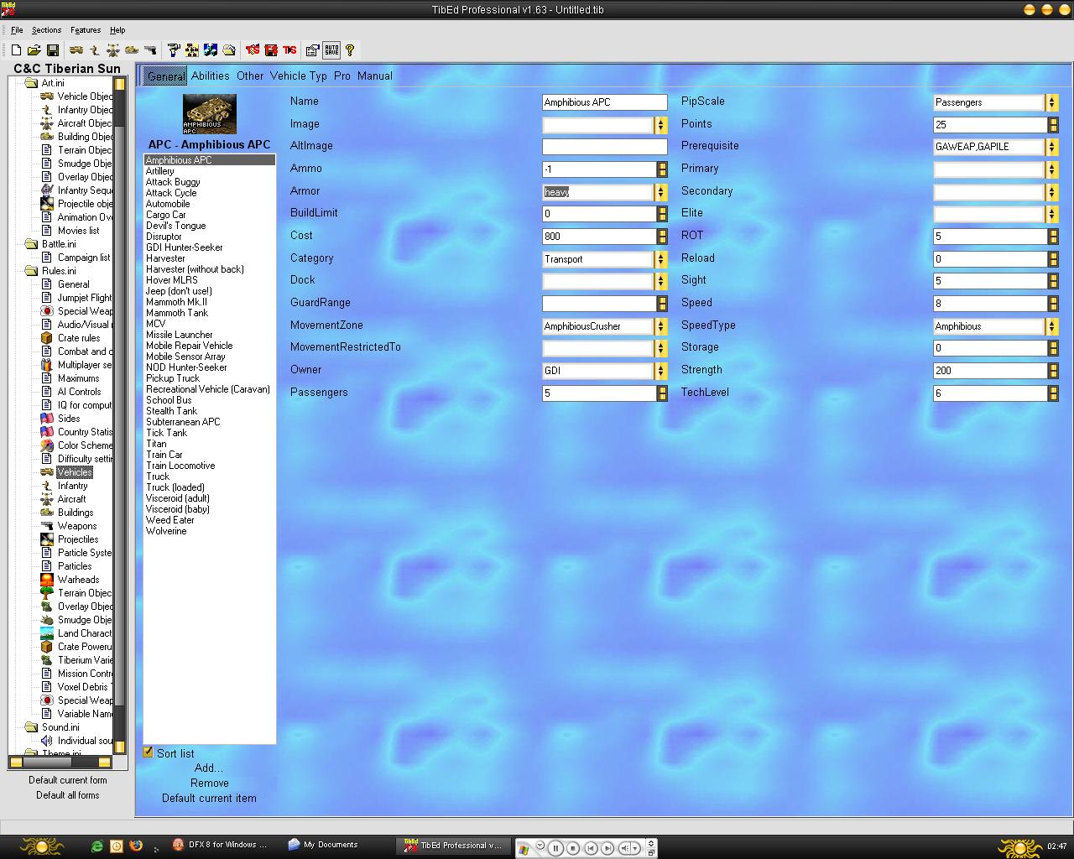The image size is (1074, 859).
Task: Mute volume in taskbar media player
Action: pyautogui.click(x=625, y=848)
